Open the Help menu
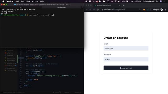The width and height of the screenshot is (168, 94). point(42,1)
